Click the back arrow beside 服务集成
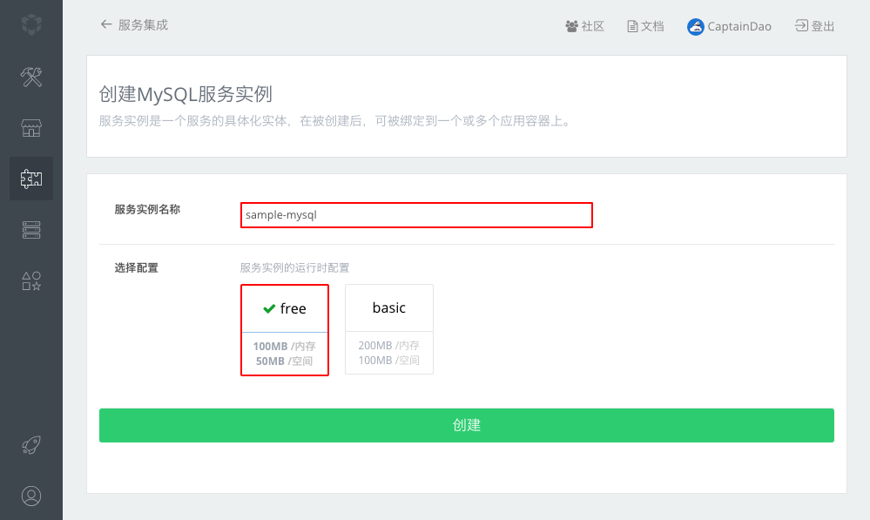The height and width of the screenshot is (520, 870). point(106,24)
